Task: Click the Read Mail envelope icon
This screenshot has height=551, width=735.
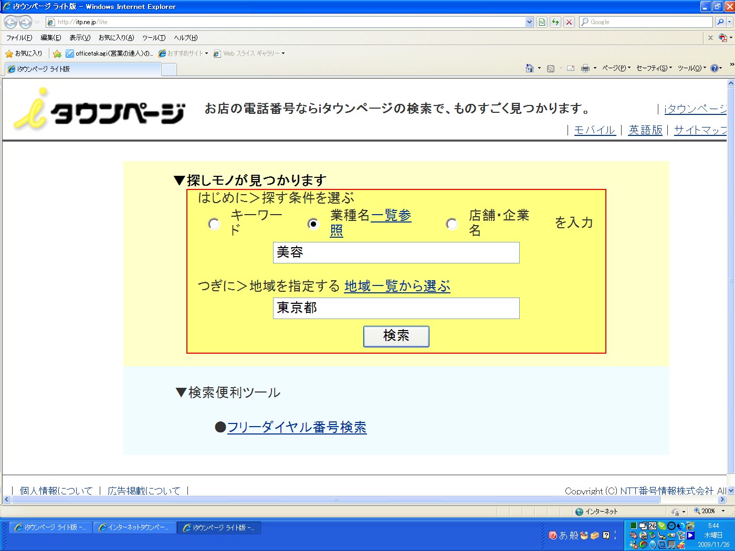Action: [571, 68]
